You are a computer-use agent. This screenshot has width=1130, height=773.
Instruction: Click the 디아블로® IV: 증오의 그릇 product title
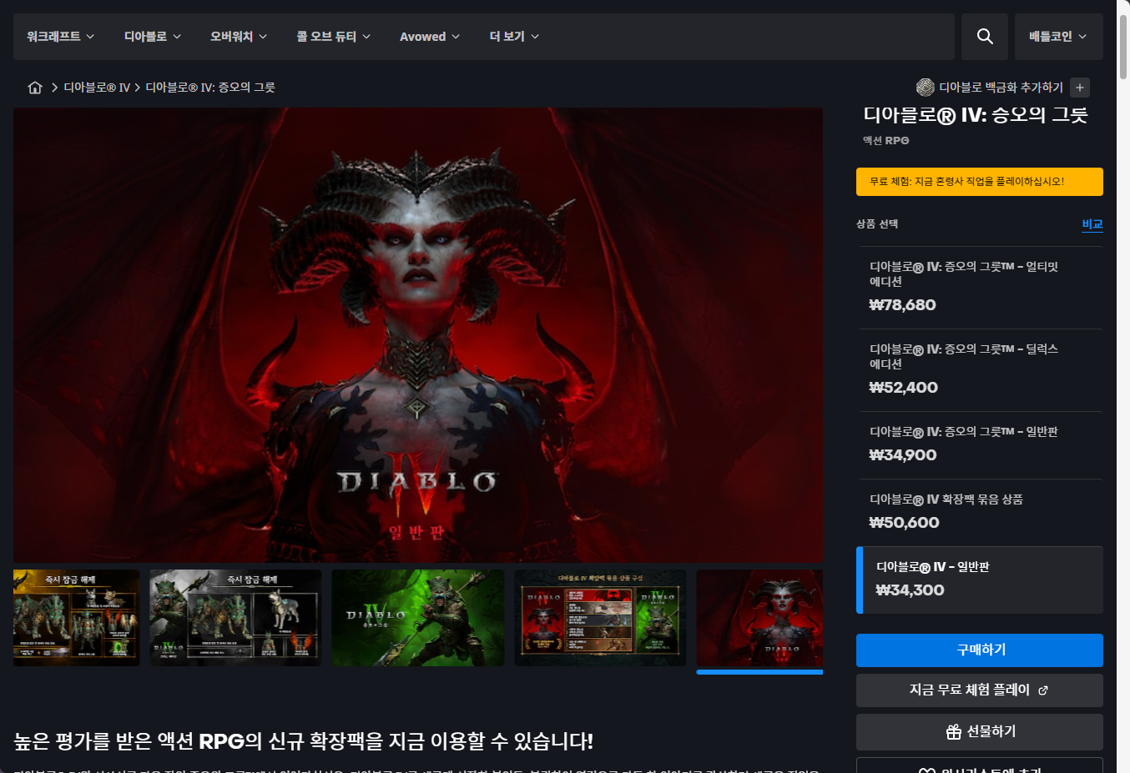click(x=976, y=115)
